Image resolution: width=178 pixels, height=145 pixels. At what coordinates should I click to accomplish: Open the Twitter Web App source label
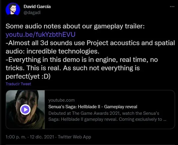tap(74, 137)
